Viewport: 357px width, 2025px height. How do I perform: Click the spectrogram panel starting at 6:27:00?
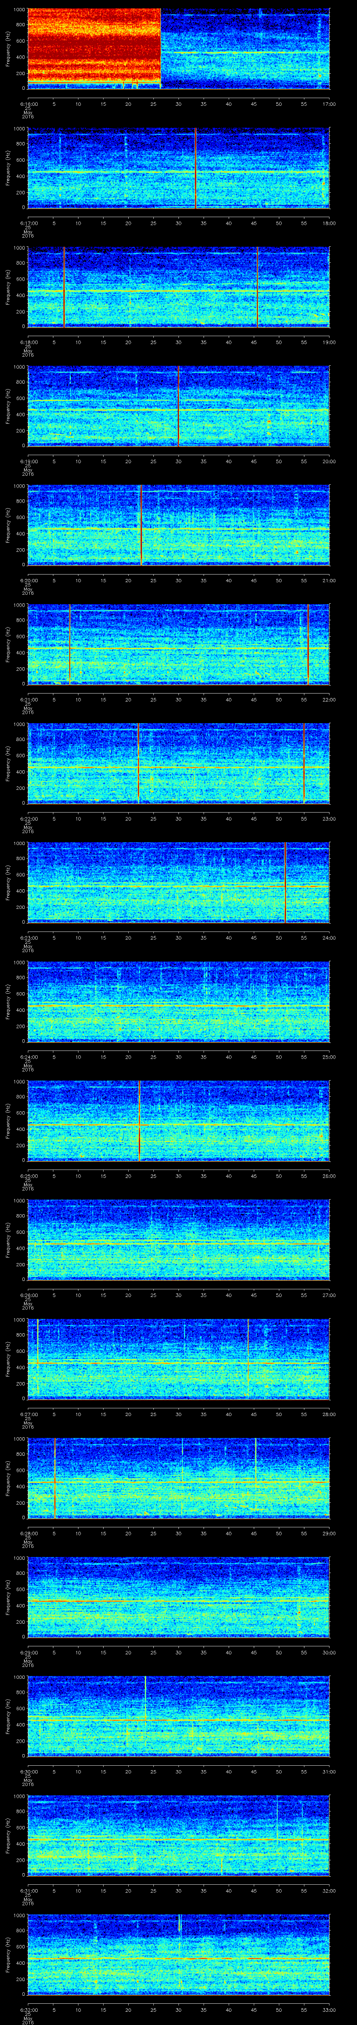point(178,1358)
